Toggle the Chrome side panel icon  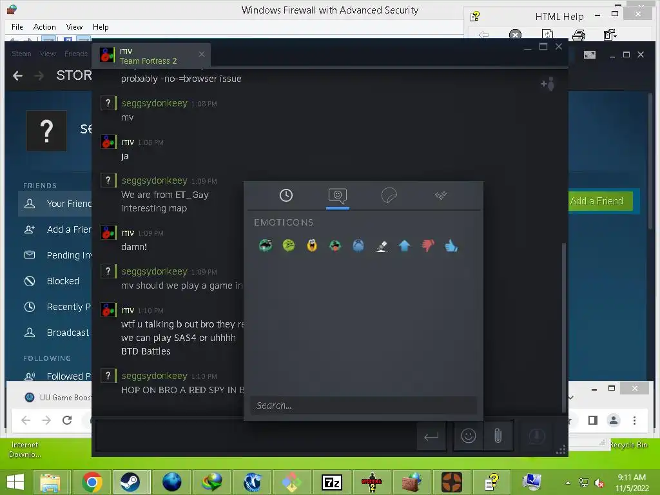coord(593,420)
